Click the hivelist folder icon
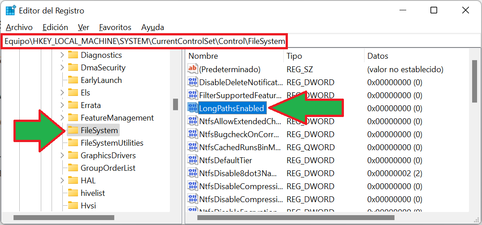Screen dimensions: 482x225 coord(73,193)
